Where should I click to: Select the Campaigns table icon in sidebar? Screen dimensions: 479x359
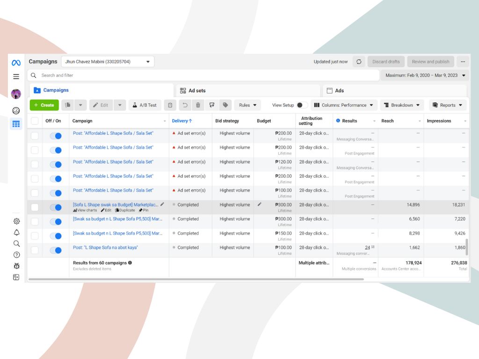[x=16, y=124]
